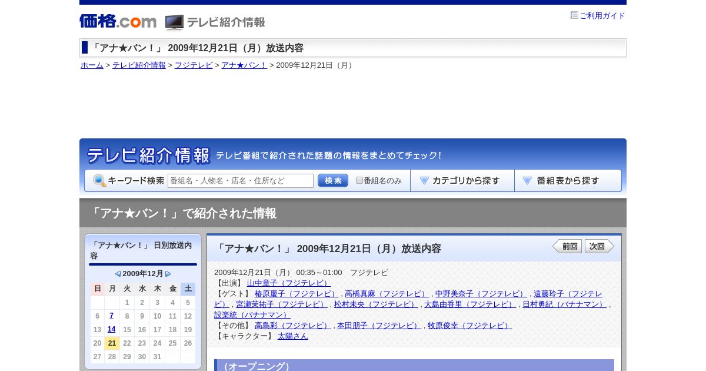The image size is (706, 371).
Task: Click guest link 松村未央（フジテレビ）
Action: tap(376, 304)
